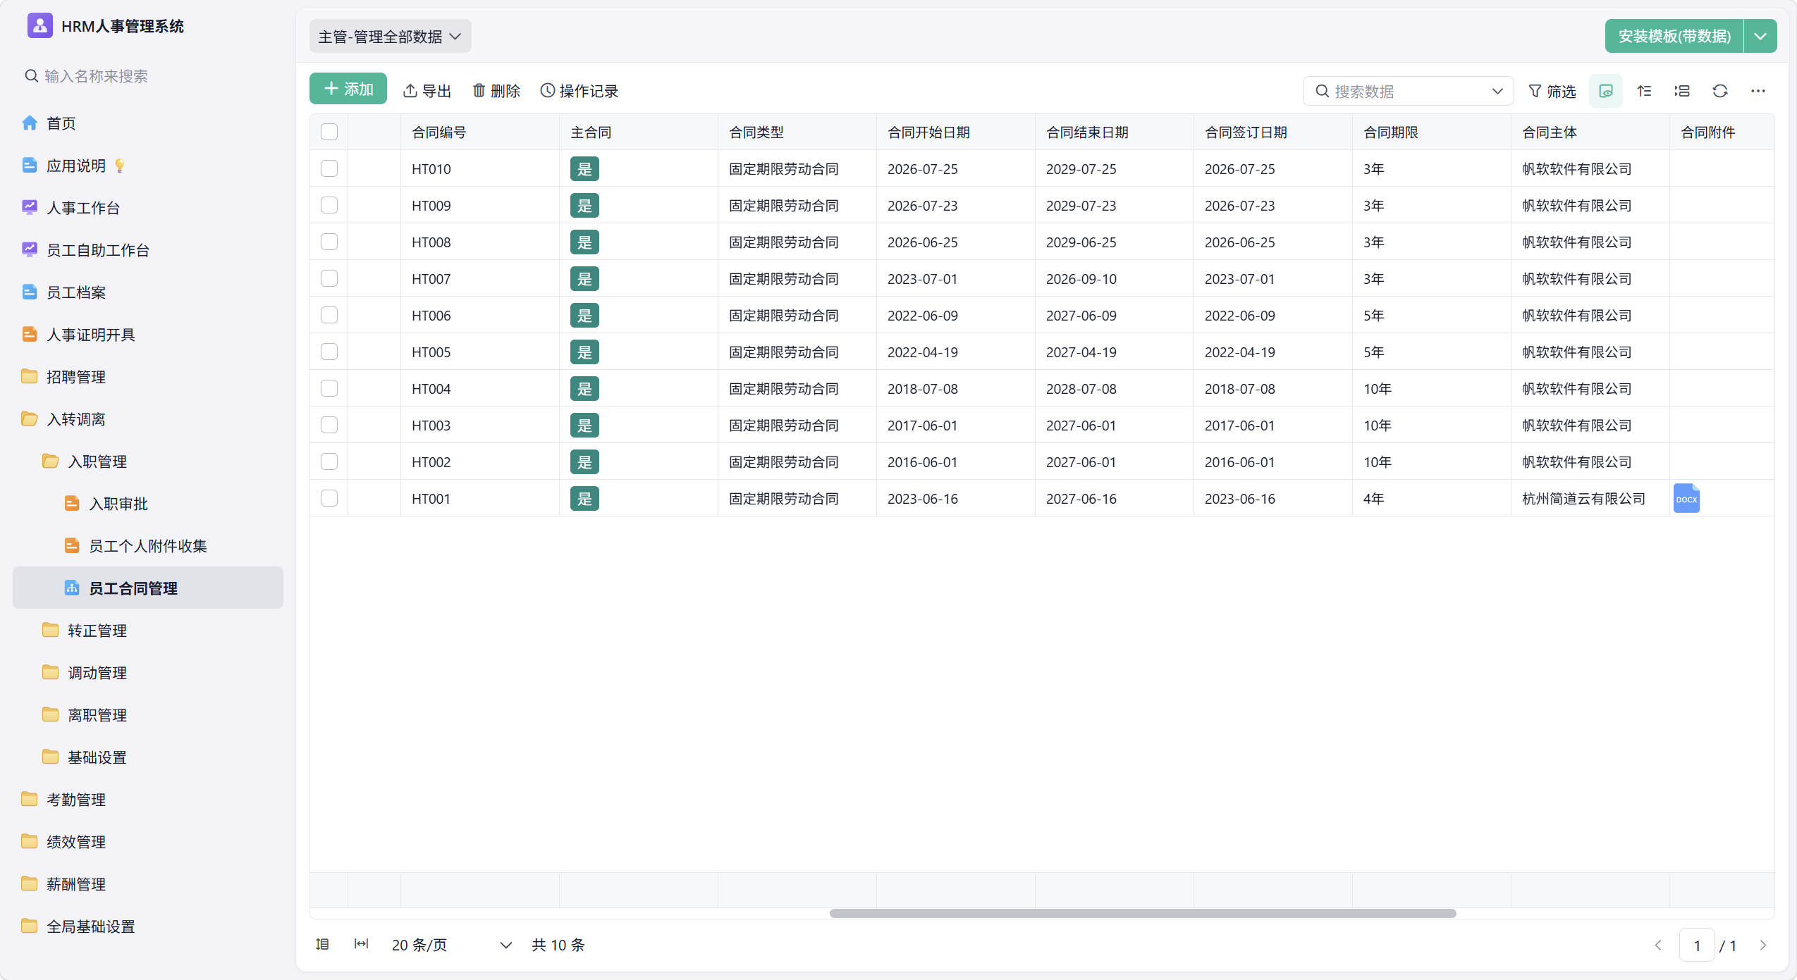This screenshot has width=1797, height=980.
Task: Refresh the contract table data
Action: tap(1720, 91)
